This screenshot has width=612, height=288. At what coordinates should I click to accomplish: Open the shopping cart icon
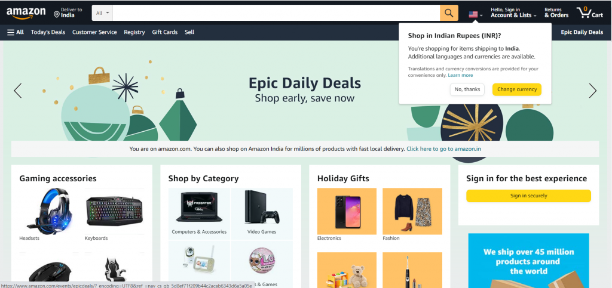click(590, 13)
